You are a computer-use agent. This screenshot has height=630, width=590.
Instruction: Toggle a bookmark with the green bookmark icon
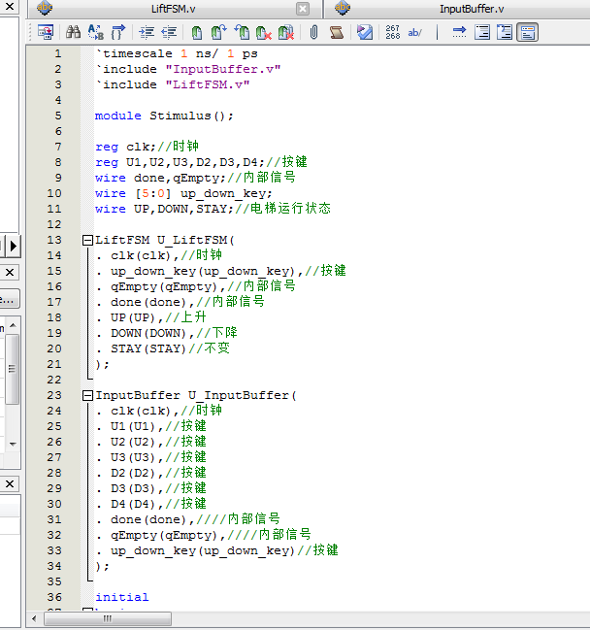click(x=196, y=32)
